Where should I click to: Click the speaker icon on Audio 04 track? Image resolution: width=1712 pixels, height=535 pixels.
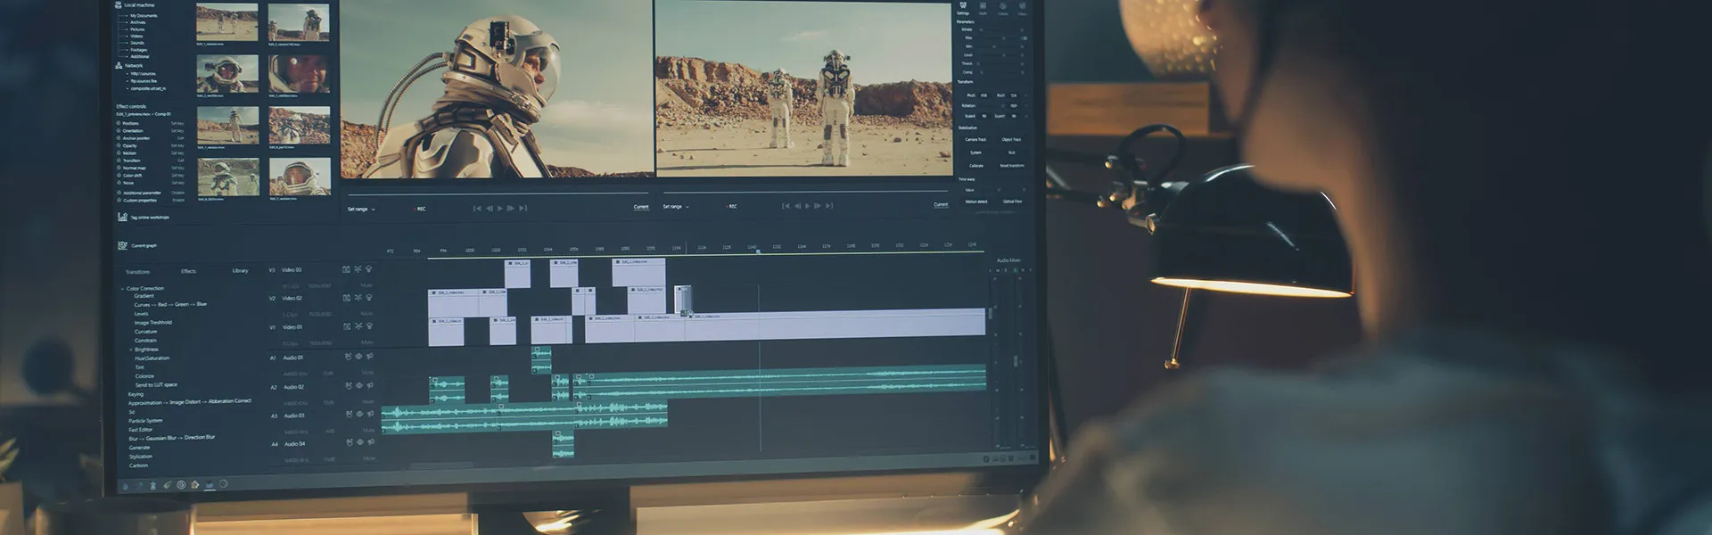click(x=371, y=442)
